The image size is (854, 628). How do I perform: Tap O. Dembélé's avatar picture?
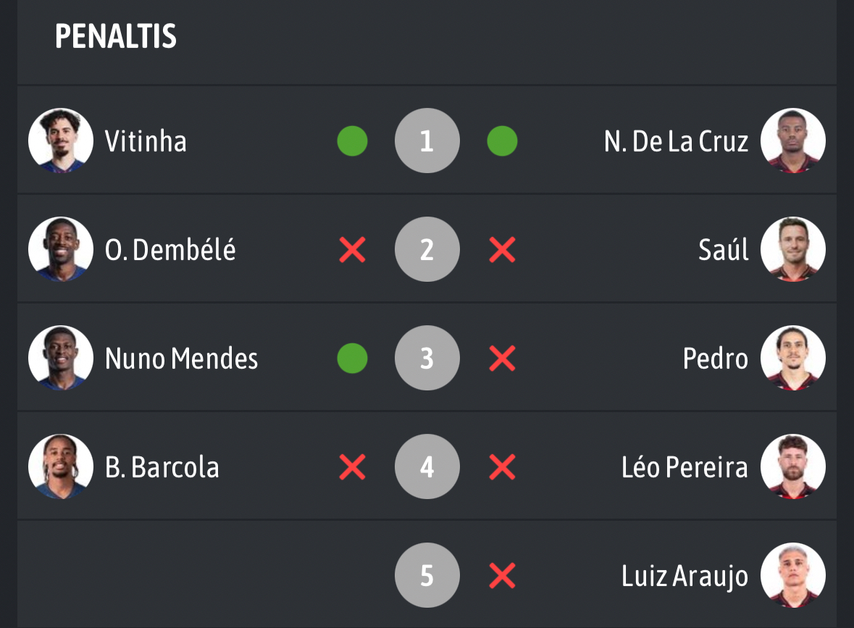[61, 249]
